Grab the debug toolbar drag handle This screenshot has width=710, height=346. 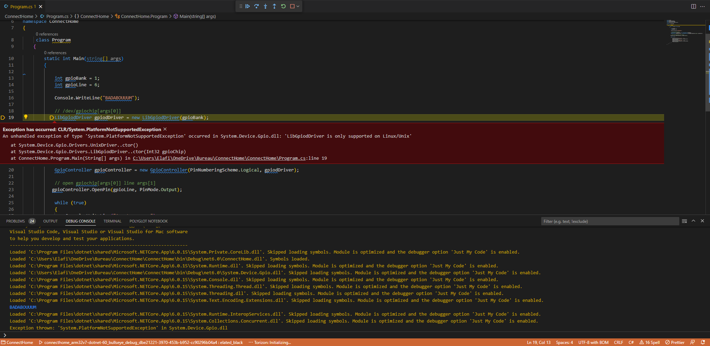241,6
